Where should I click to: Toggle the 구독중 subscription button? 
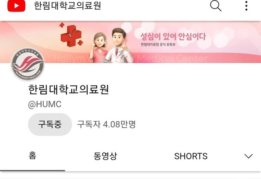[50, 124]
